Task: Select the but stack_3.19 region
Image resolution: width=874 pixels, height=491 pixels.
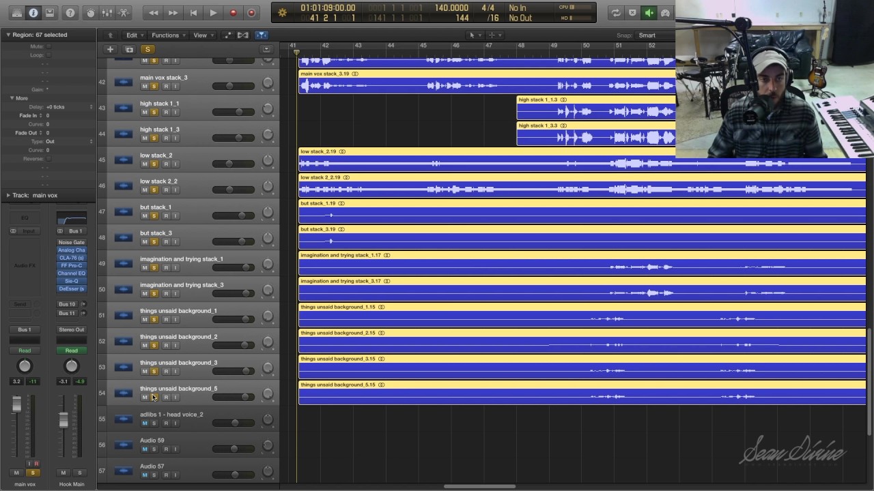Action: pyautogui.click(x=582, y=237)
